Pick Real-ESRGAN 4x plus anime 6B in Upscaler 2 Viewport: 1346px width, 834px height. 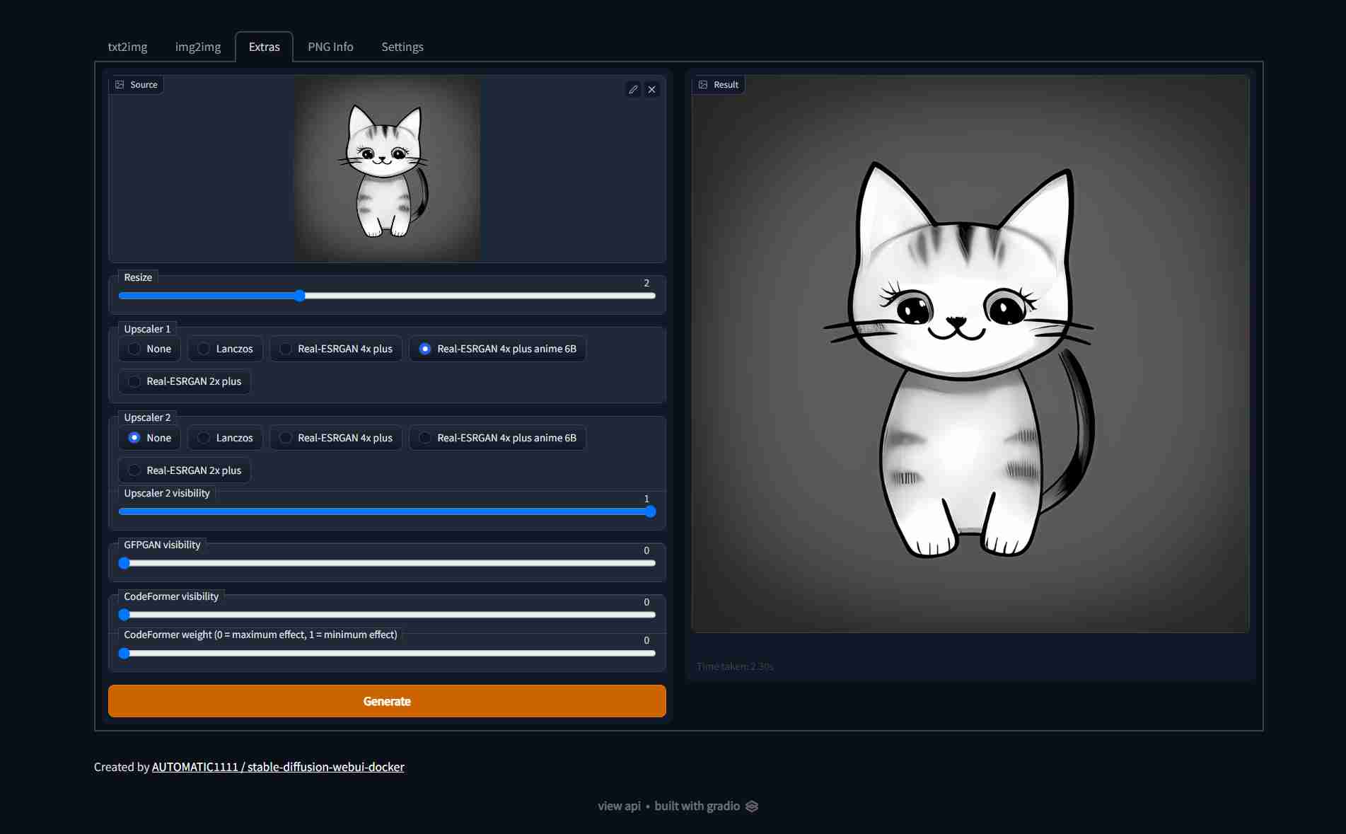(497, 438)
